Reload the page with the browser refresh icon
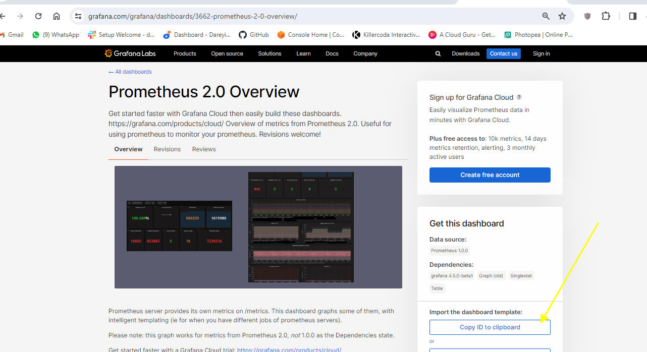 pyautogui.click(x=38, y=16)
